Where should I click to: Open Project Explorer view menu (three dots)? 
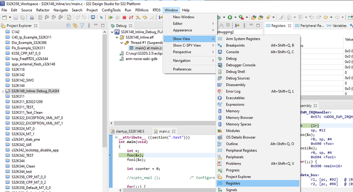click(89, 26)
